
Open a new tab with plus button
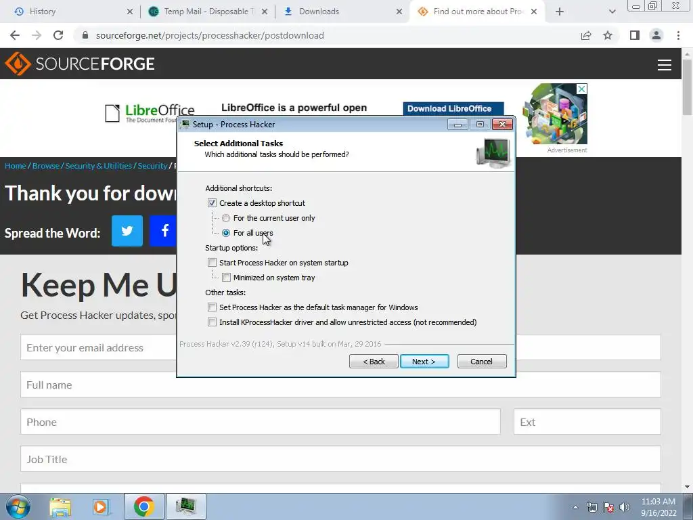coord(560,12)
